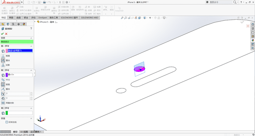
Task: Collapse the 第一参考 section
Action: [x=31, y=46]
